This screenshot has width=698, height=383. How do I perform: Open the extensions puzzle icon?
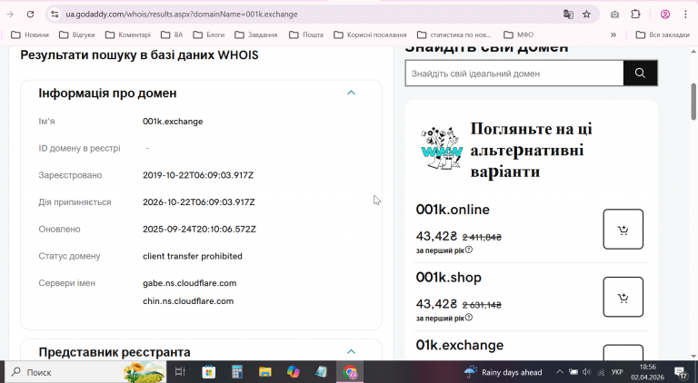click(x=635, y=15)
